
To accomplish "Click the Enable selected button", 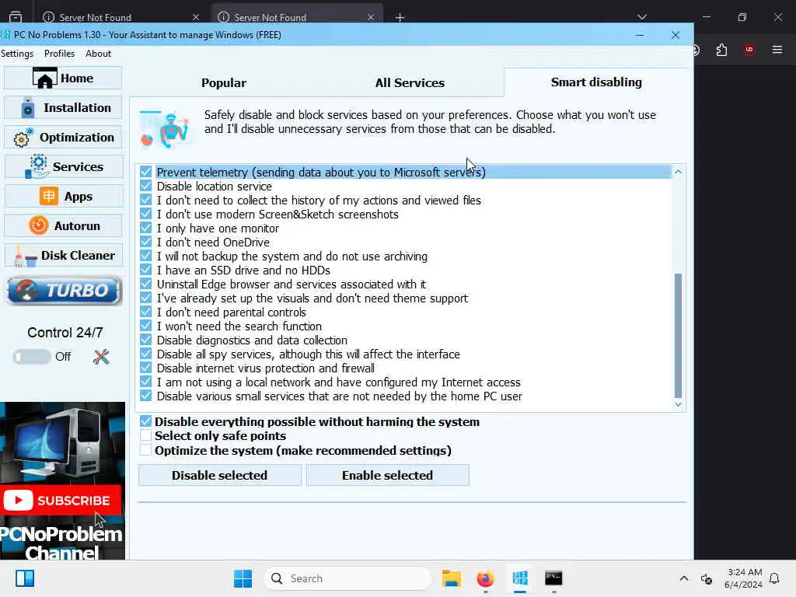I will pyautogui.click(x=387, y=475).
